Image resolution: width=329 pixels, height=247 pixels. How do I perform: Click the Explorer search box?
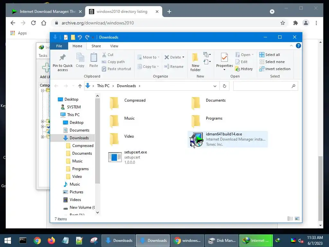(x=265, y=86)
